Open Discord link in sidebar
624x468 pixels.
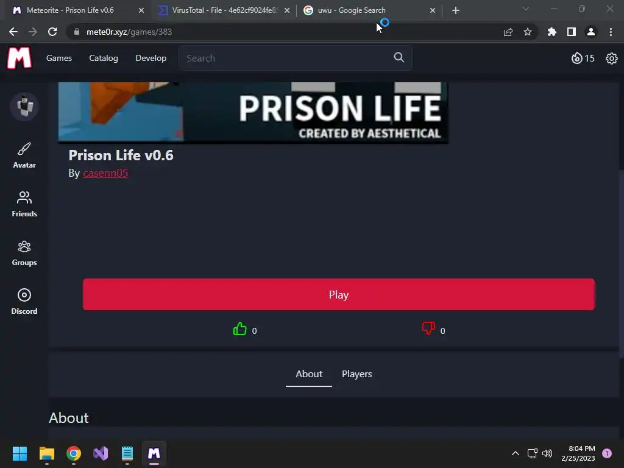tap(24, 302)
